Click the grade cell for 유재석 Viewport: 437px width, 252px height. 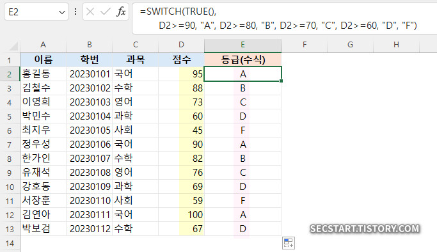[x=242, y=172]
